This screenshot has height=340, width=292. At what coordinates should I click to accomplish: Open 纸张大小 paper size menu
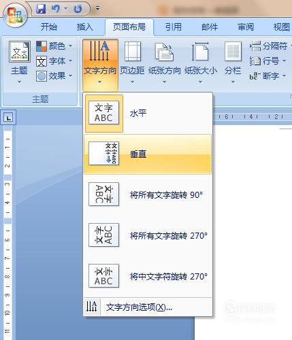click(201, 63)
